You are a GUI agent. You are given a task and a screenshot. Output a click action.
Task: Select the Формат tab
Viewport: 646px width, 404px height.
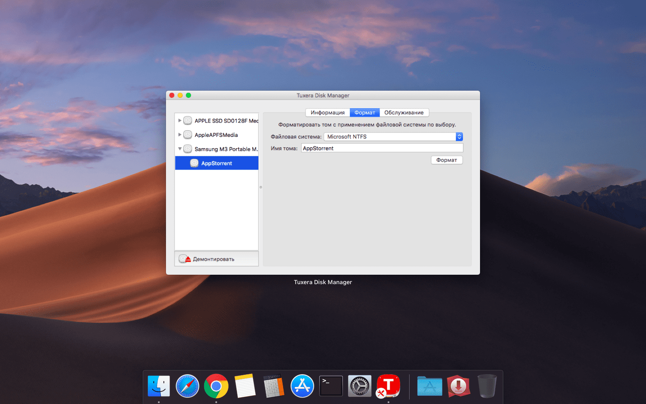(364, 112)
